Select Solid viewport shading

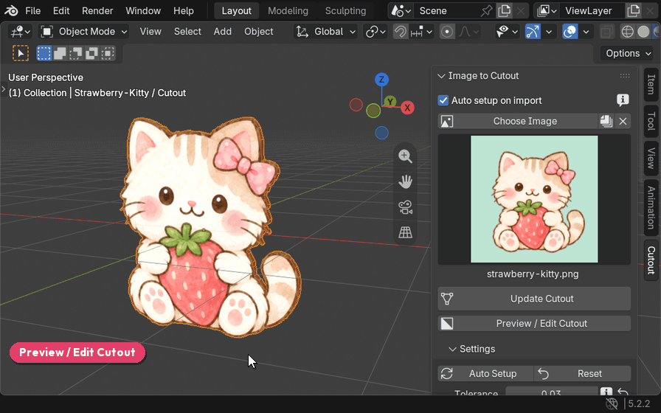point(643,32)
